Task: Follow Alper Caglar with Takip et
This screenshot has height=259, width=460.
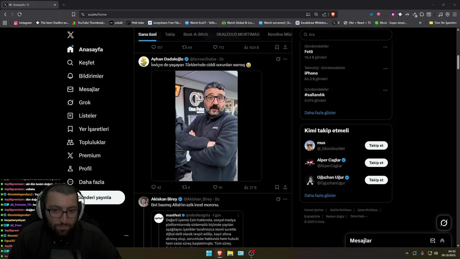Action: [x=376, y=163]
